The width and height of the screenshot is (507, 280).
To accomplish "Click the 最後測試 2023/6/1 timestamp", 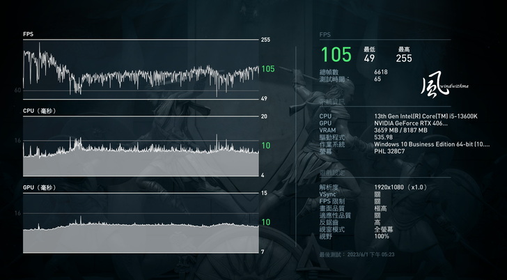I will point(357,255).
